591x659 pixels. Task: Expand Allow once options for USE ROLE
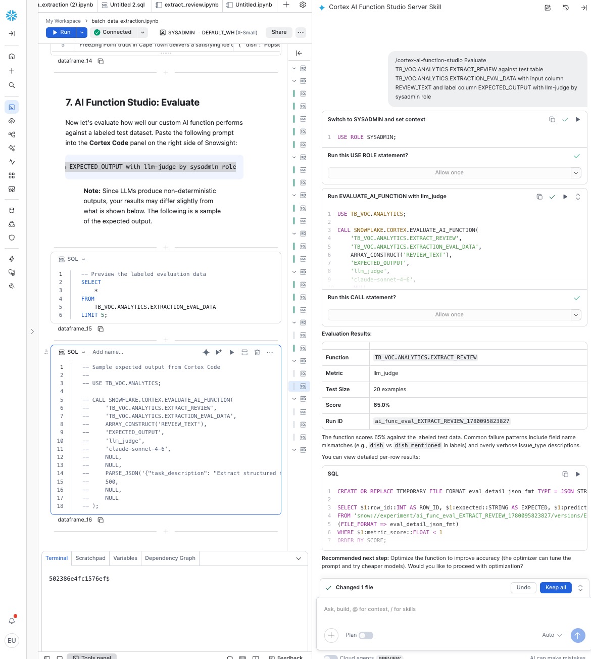coord(576,173)
